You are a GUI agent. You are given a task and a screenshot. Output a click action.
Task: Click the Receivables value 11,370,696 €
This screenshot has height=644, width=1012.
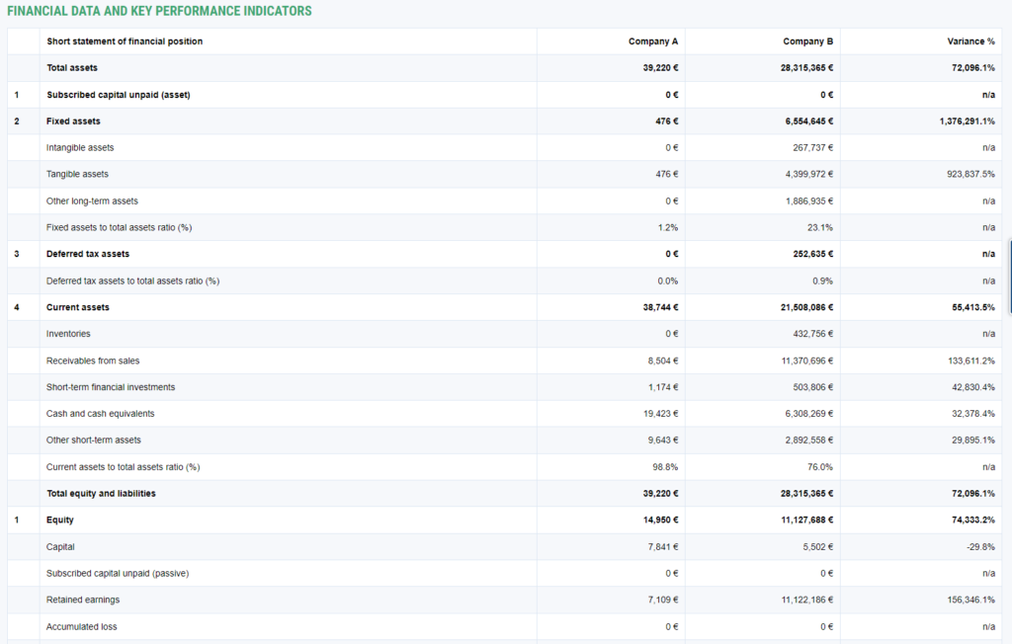pyautogui.click(x=807, y=362)
